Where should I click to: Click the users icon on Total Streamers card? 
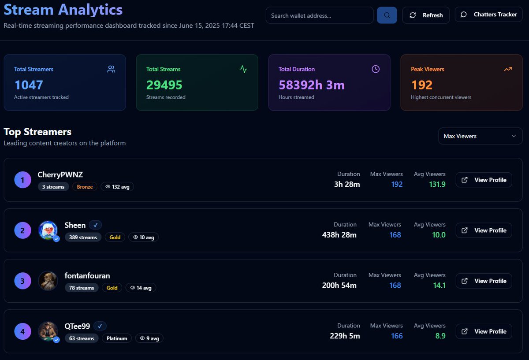click(111, 69)
